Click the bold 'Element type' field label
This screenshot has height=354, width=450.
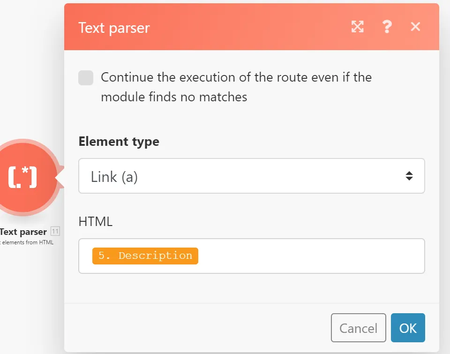(119, 142)
